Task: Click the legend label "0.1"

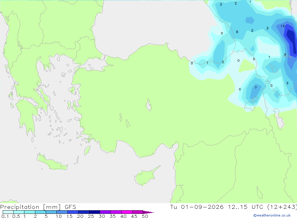Action: [5, 216]
